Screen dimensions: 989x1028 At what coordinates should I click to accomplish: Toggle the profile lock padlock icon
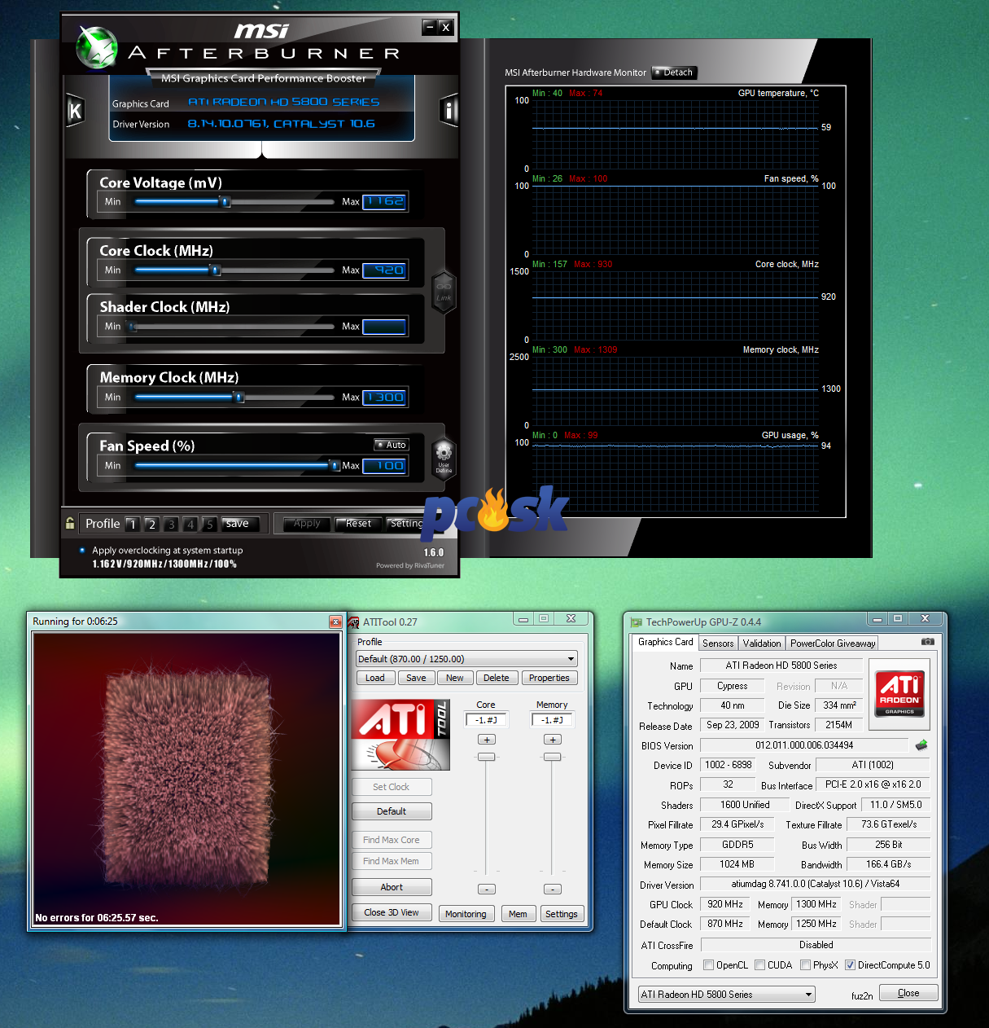coord(70,523)
